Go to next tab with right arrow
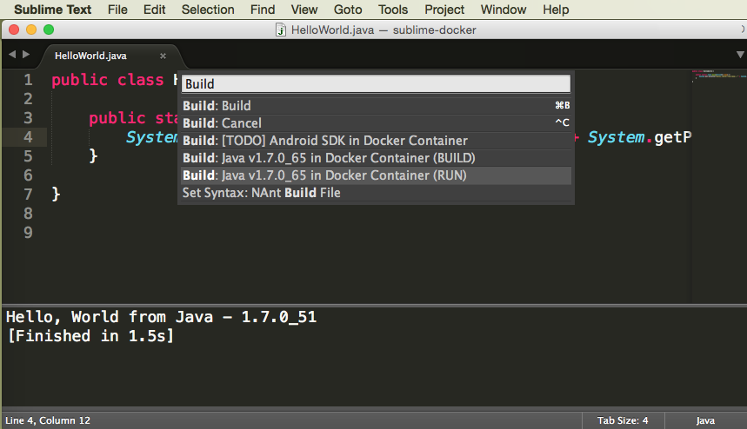 26,54
